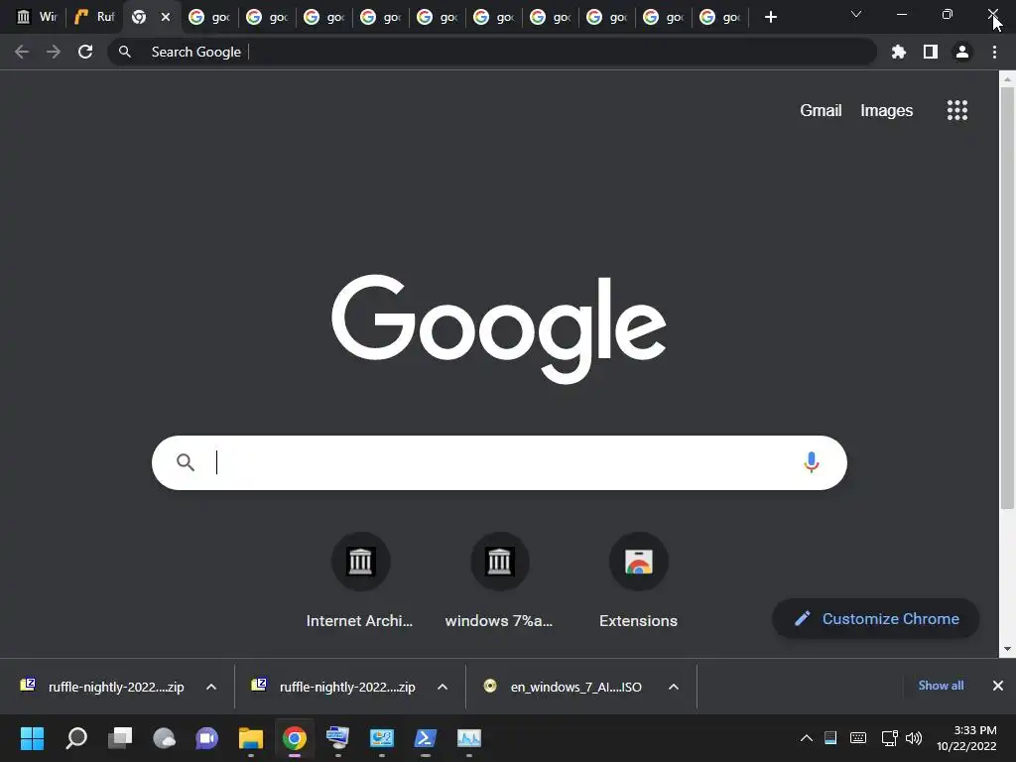
Task: Open the side panel icon
Action: point(931,52)
